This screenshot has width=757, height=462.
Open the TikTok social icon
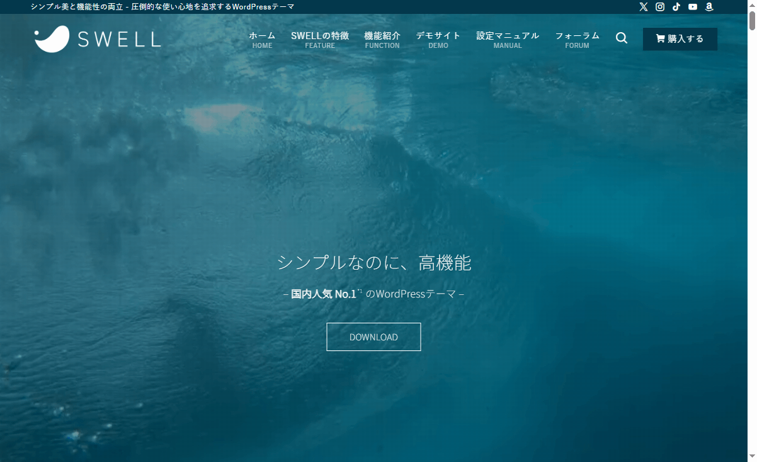(x=676, y=7)
